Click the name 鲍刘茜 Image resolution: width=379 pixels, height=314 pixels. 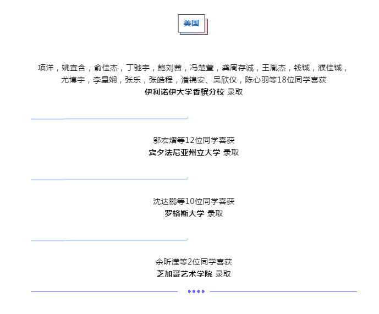169,68
